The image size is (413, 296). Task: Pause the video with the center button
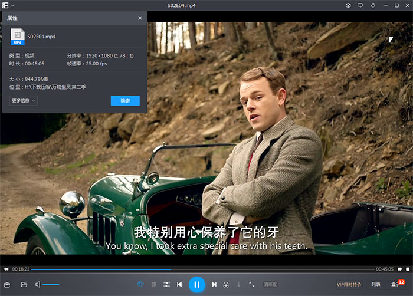click(196, 285)
